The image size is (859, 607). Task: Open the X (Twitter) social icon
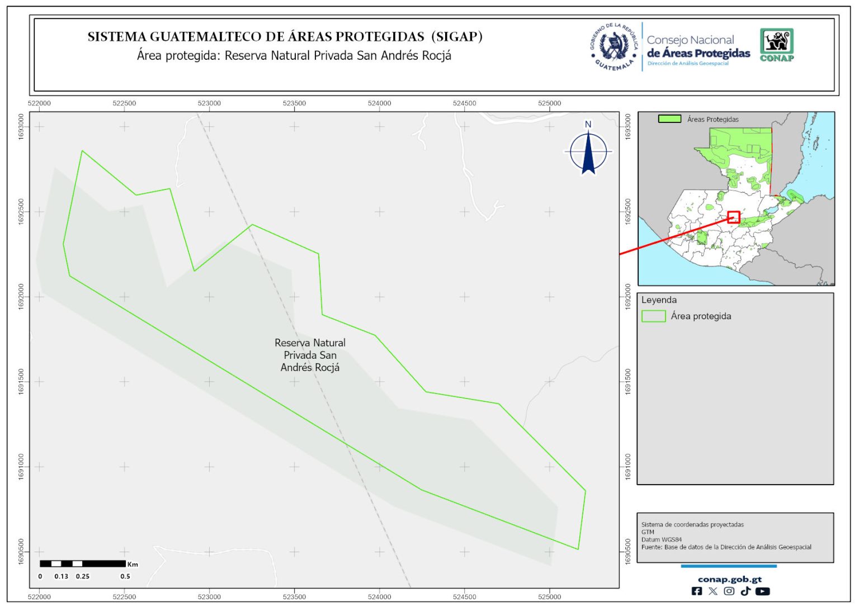tap(712, 591)
